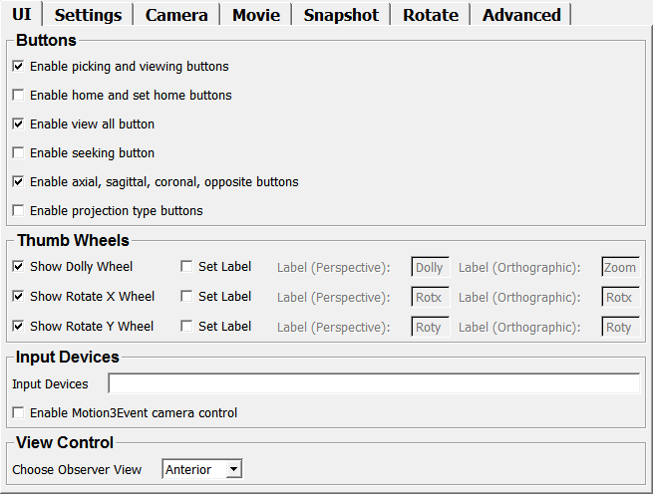
Task: Open the Camera tab
Action: pos(176,15)
